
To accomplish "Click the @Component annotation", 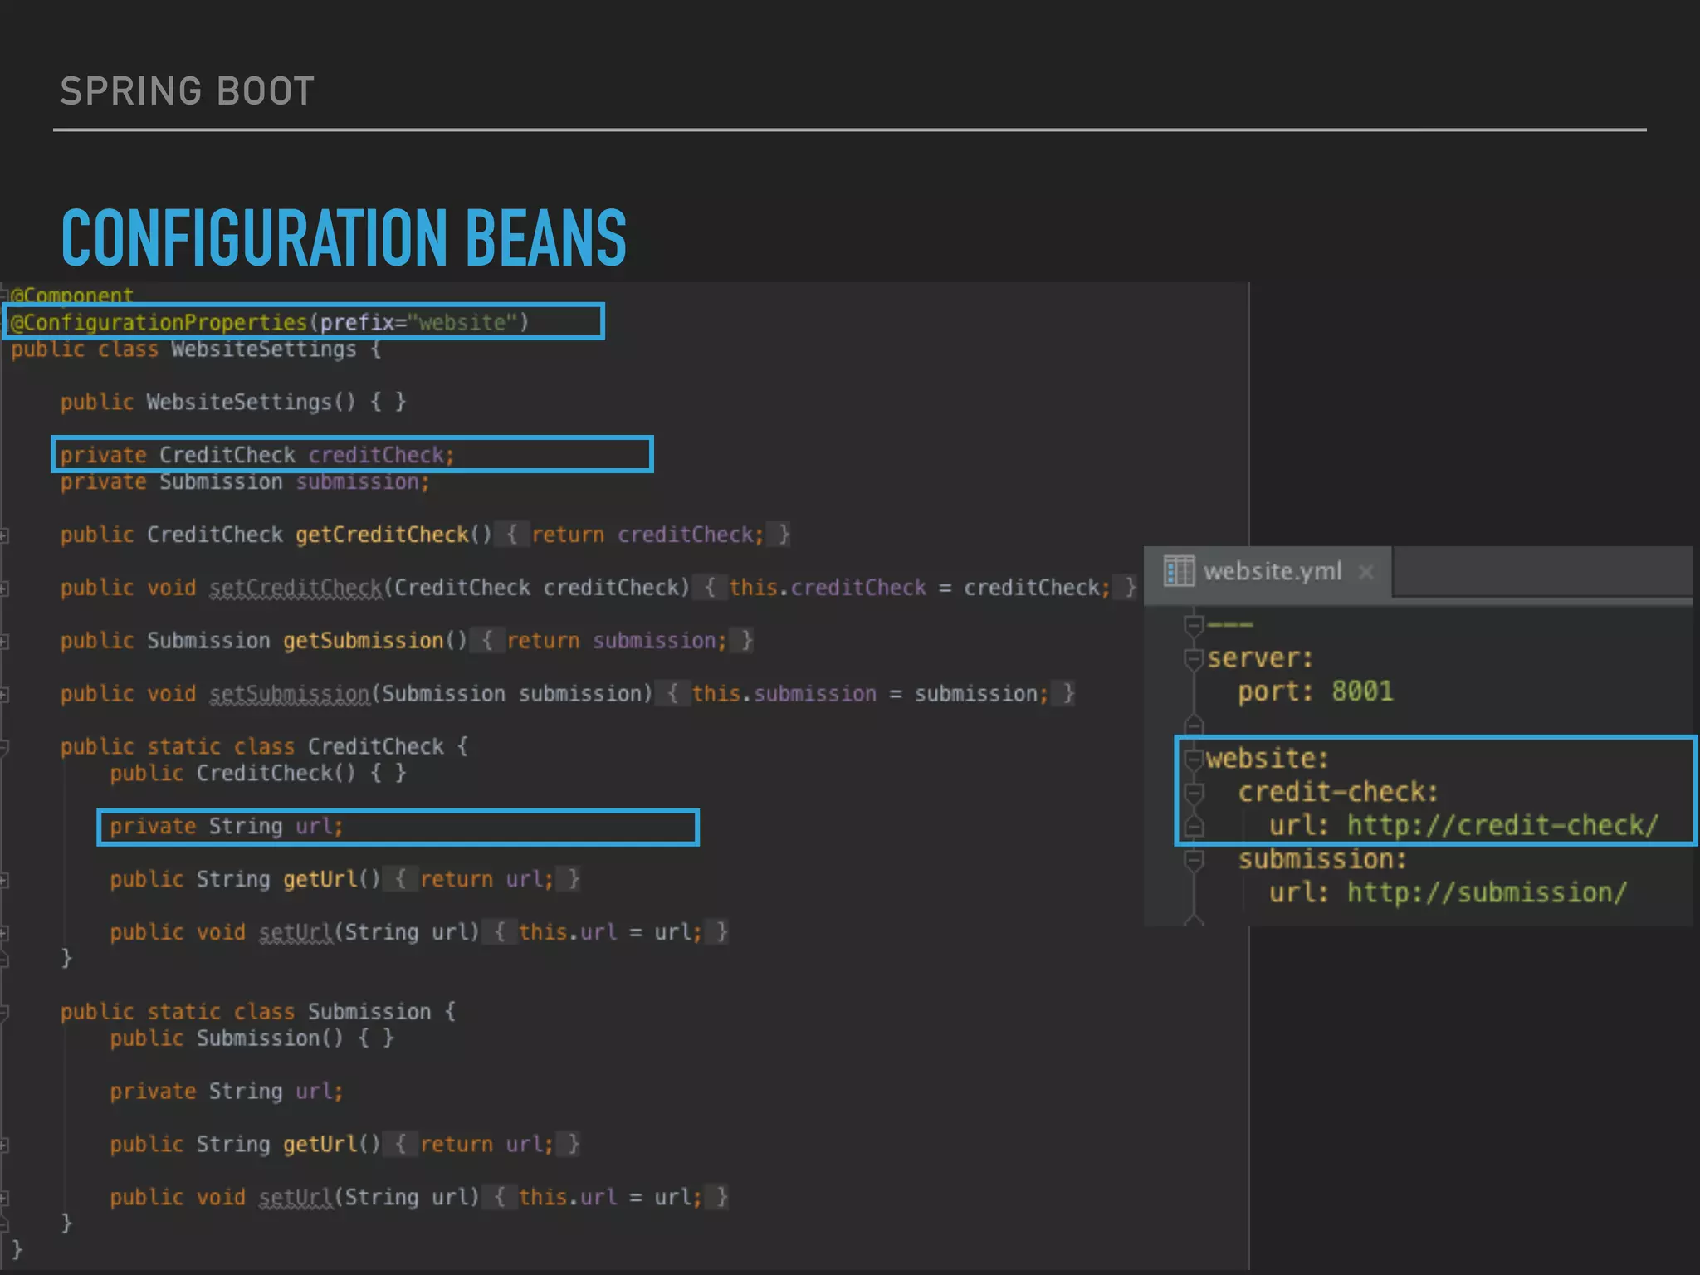I will [x=71, y=295].
